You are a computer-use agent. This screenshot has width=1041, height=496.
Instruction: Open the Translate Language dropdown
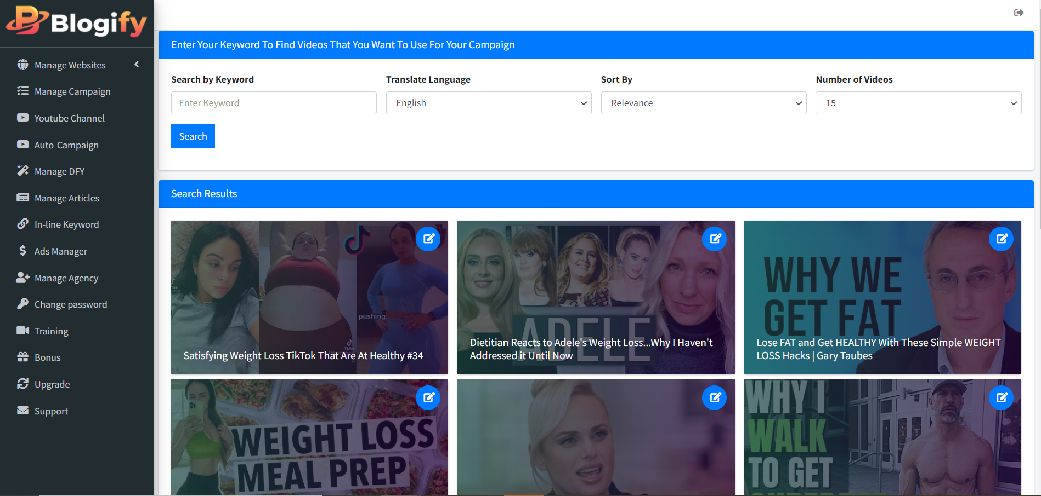pyautogui.click(x=489, y=103)
